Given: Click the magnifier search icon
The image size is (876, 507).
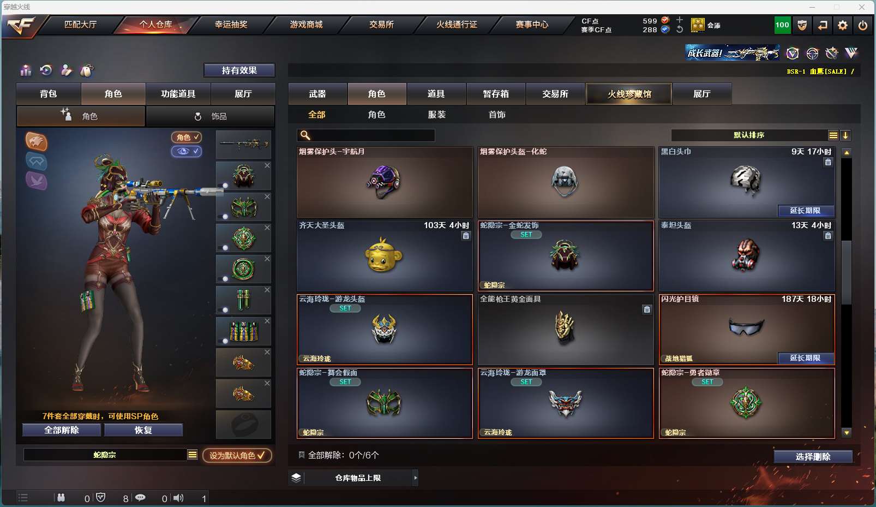Looking at the screenshot, I should tap(305, 135).
